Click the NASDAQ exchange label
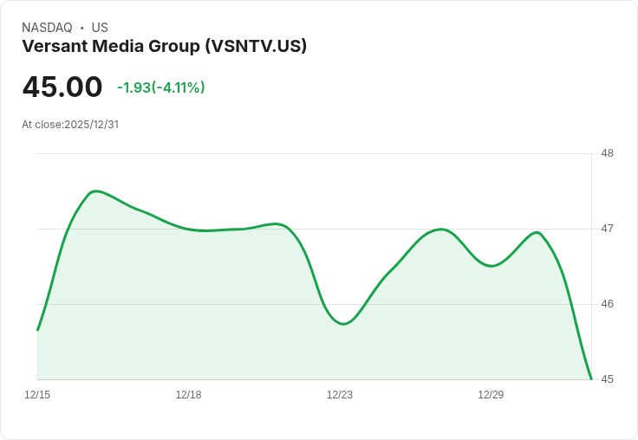The height and width of the screenshot is (440, 638). coord(47,28)
